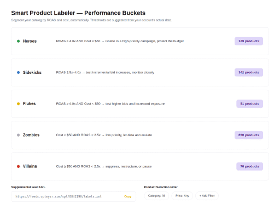280x210 pixels.
Task: Click the blue dot next to Sidekicks
Action: pos(18,72)
